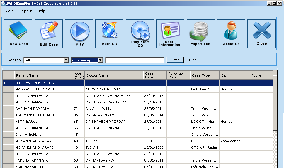Expand the 'All' search field dropdown

(66, 60)
